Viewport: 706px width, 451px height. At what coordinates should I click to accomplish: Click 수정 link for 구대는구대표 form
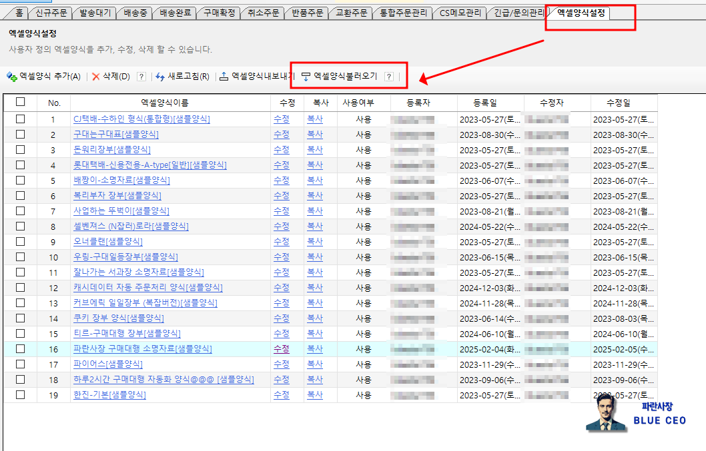(x=282, y=134)
